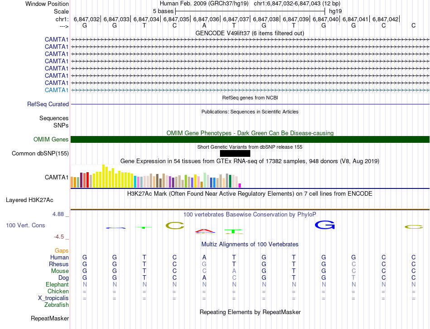The image size is (430, 329).
Task: Click the RefSeq Curated track label
Action: point(48,104)
